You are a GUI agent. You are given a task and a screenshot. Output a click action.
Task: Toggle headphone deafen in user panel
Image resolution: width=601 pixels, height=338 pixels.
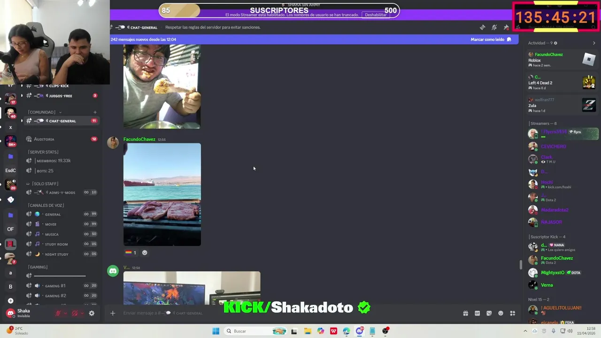click(x=75, y=313)
